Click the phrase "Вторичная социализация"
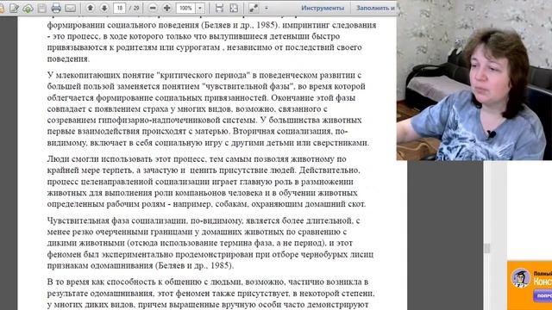The width and height of the screenshot is (552, 310). 282,132
